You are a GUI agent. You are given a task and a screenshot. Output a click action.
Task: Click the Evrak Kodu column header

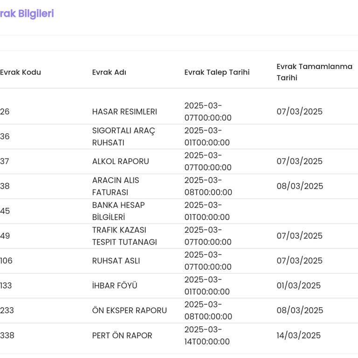point(21,72)
